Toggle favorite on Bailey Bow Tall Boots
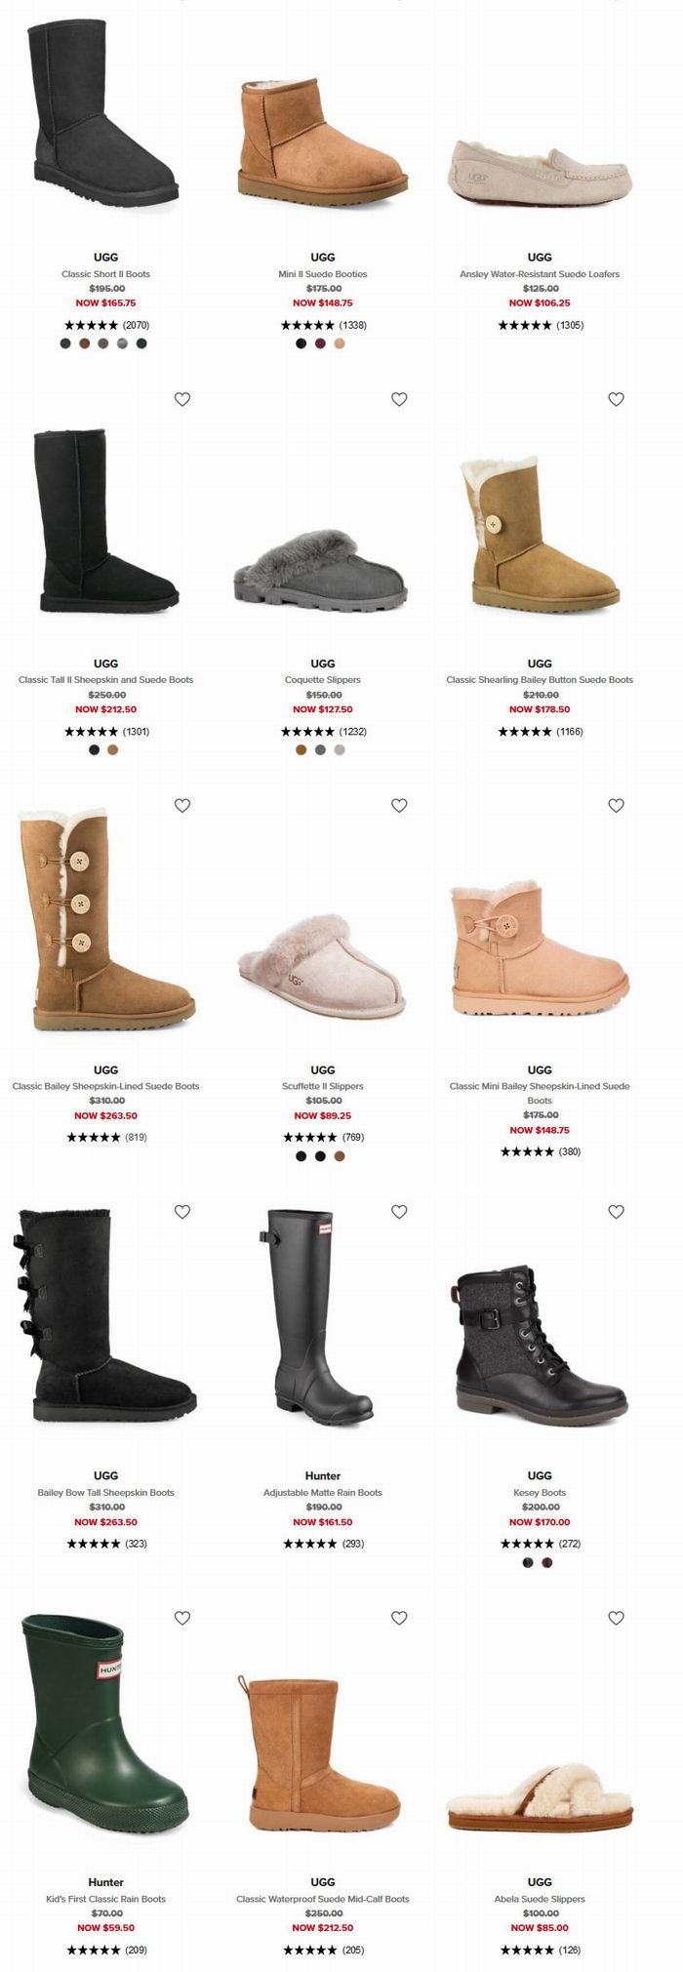The height and width of the screenshot is (1972, 683). [x=182, y=1211]
